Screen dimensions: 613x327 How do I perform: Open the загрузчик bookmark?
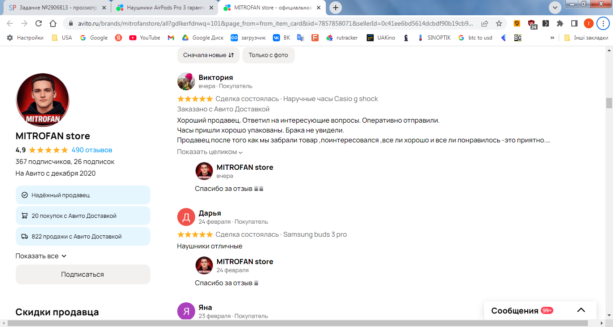(x=248, y=38)
